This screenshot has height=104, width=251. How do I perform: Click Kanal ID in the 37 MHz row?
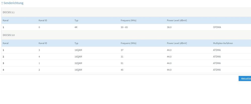coord(39,50)
